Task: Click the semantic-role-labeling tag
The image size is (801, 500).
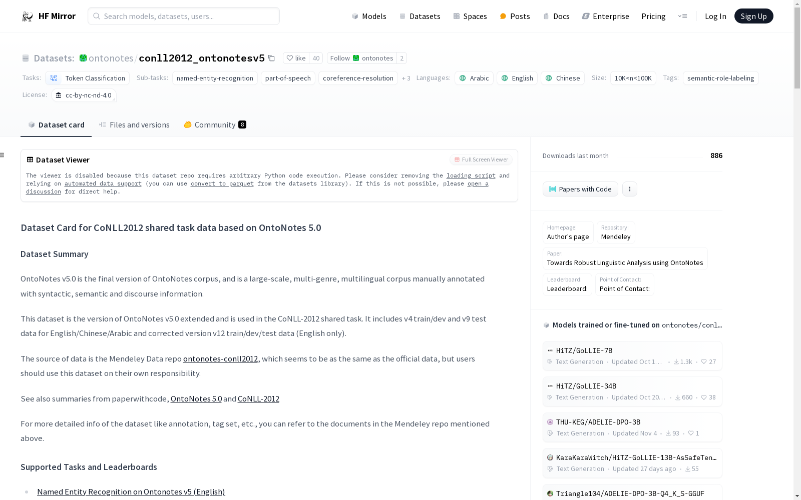Action: pyautogui.click(x=720, y=78)
